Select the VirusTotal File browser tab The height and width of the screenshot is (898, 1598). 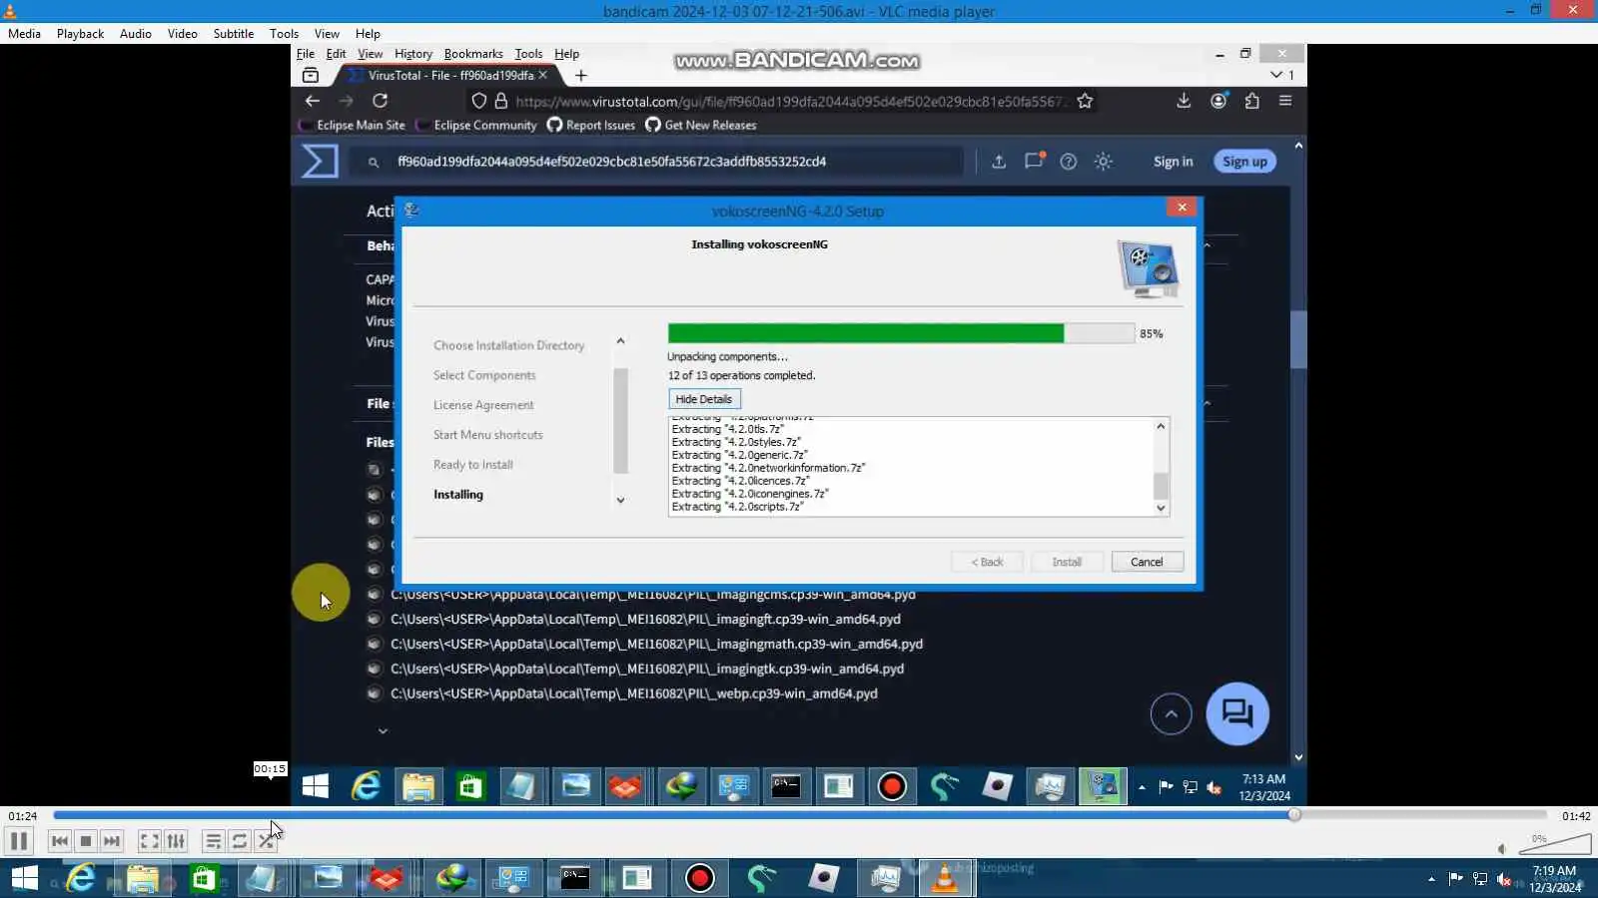click(x=449, y=75)
